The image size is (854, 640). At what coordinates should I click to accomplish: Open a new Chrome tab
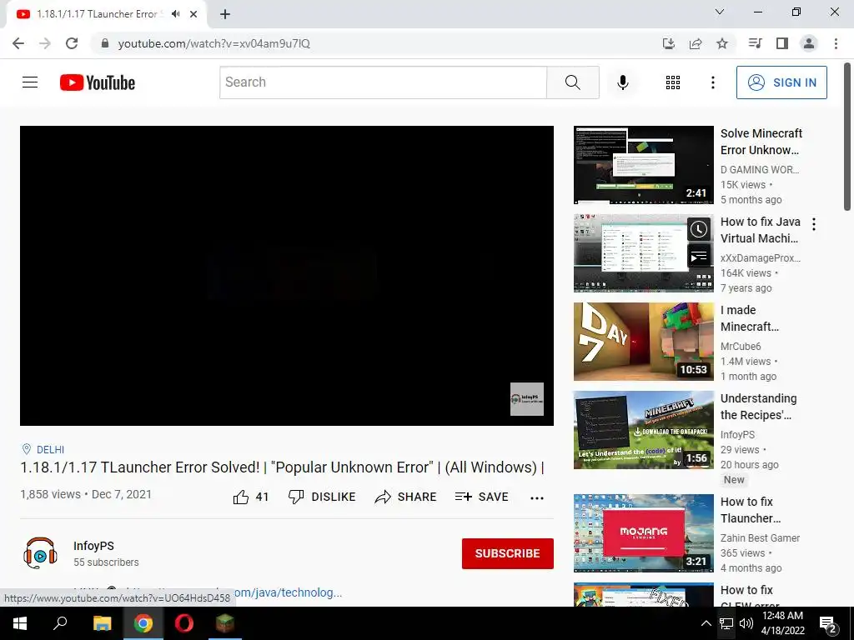click(225, 14)
